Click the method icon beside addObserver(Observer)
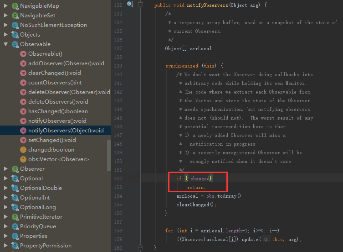Viewport: 343px width, 252px height. click(x=23, y=63)
